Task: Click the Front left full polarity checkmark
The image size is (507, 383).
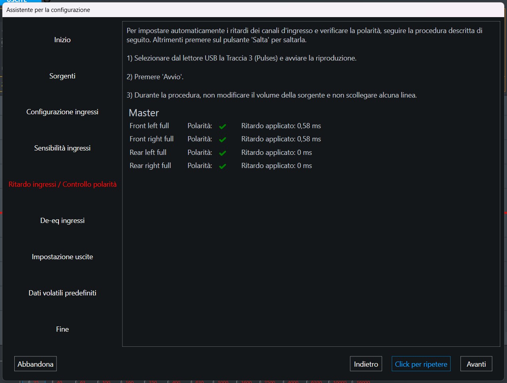Action: pyautogui.click(x=223, y=126)
